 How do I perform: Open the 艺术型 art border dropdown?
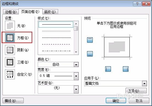[x=76, y=89]
